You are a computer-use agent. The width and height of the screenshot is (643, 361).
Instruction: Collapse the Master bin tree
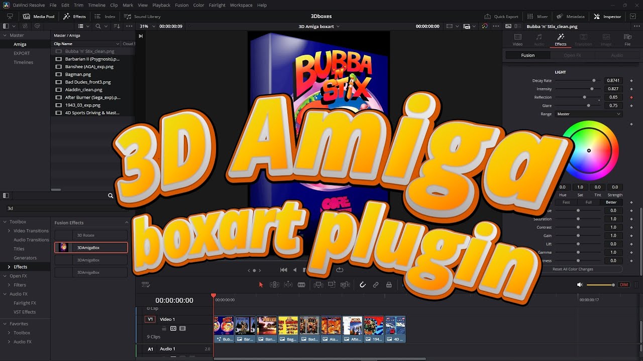tap(5, 35)
